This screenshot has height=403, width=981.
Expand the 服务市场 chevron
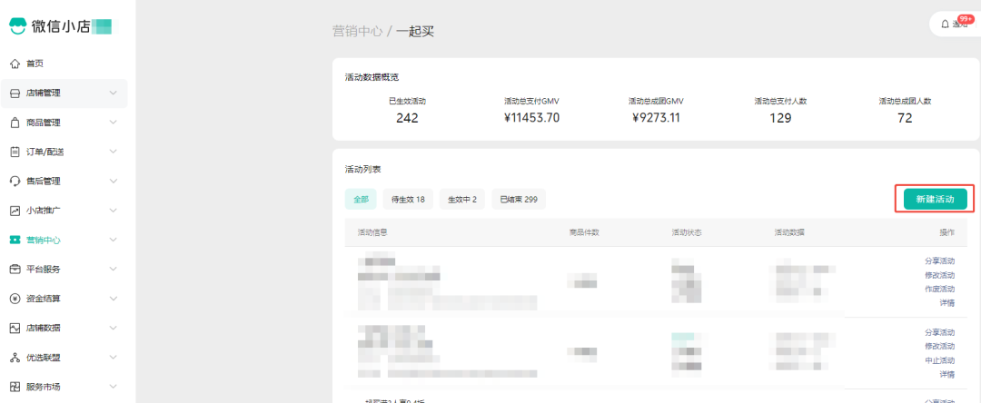114,387
